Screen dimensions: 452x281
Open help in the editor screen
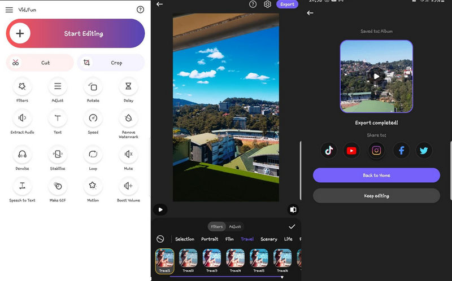pos(253,4)
